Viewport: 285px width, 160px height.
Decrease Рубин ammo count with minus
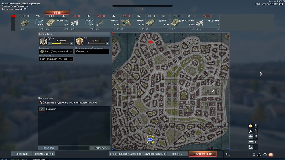coord(50,43)
